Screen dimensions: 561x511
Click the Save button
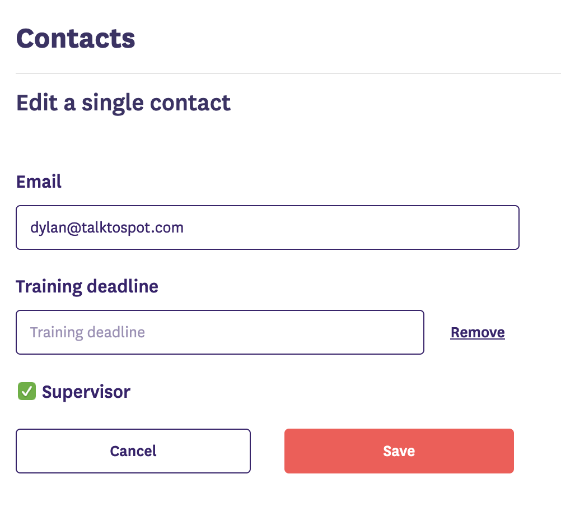click(399, 451)
